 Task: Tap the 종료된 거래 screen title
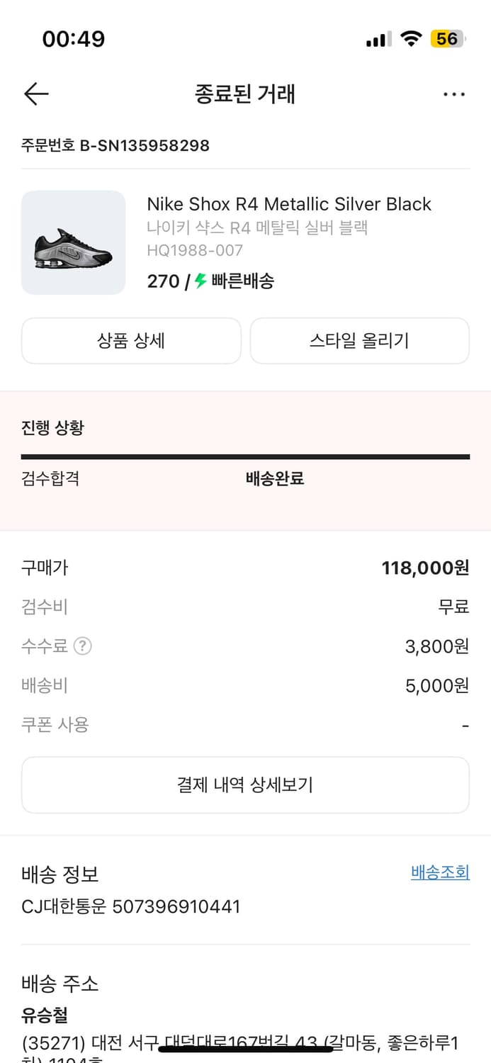coord(245,94)
